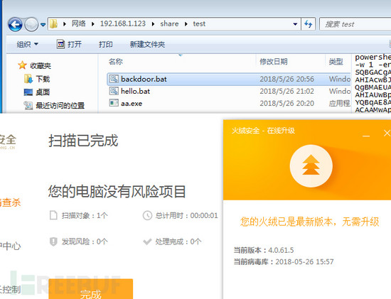Click the backdoor.bat file icon
Image resolution: width=391 pixels, height=299 pixels.
pos(114,79)
